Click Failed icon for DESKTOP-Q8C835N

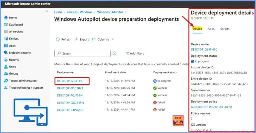155,103
